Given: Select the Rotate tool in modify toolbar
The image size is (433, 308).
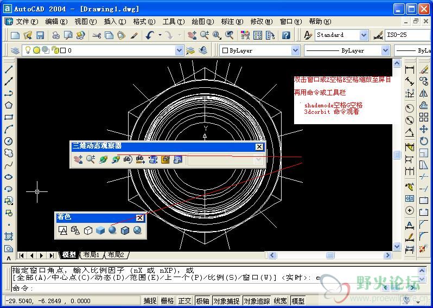Looking at the screenshot, I should pos(424,141).
